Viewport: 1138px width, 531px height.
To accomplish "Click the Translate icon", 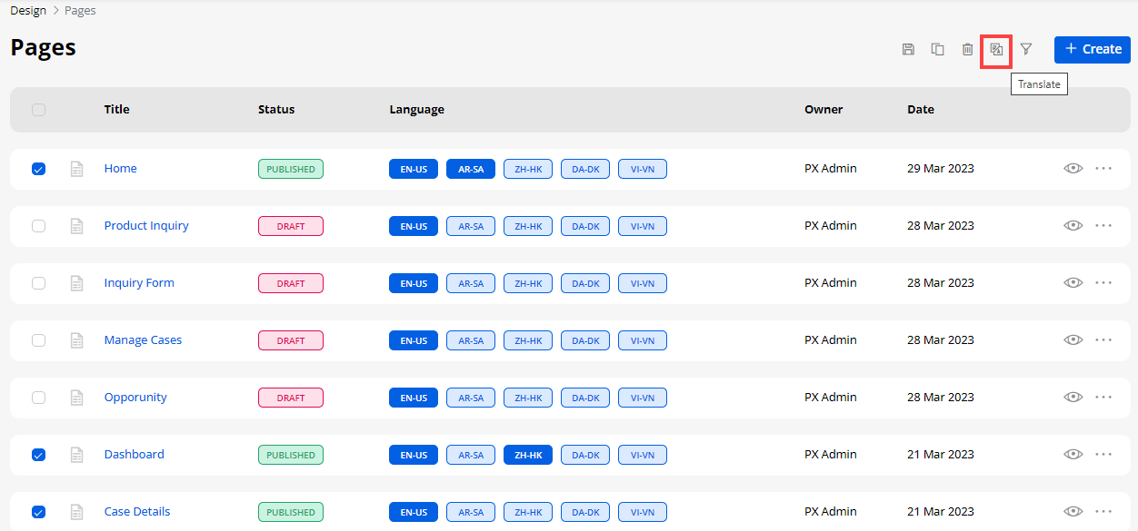I will [996, 49].
